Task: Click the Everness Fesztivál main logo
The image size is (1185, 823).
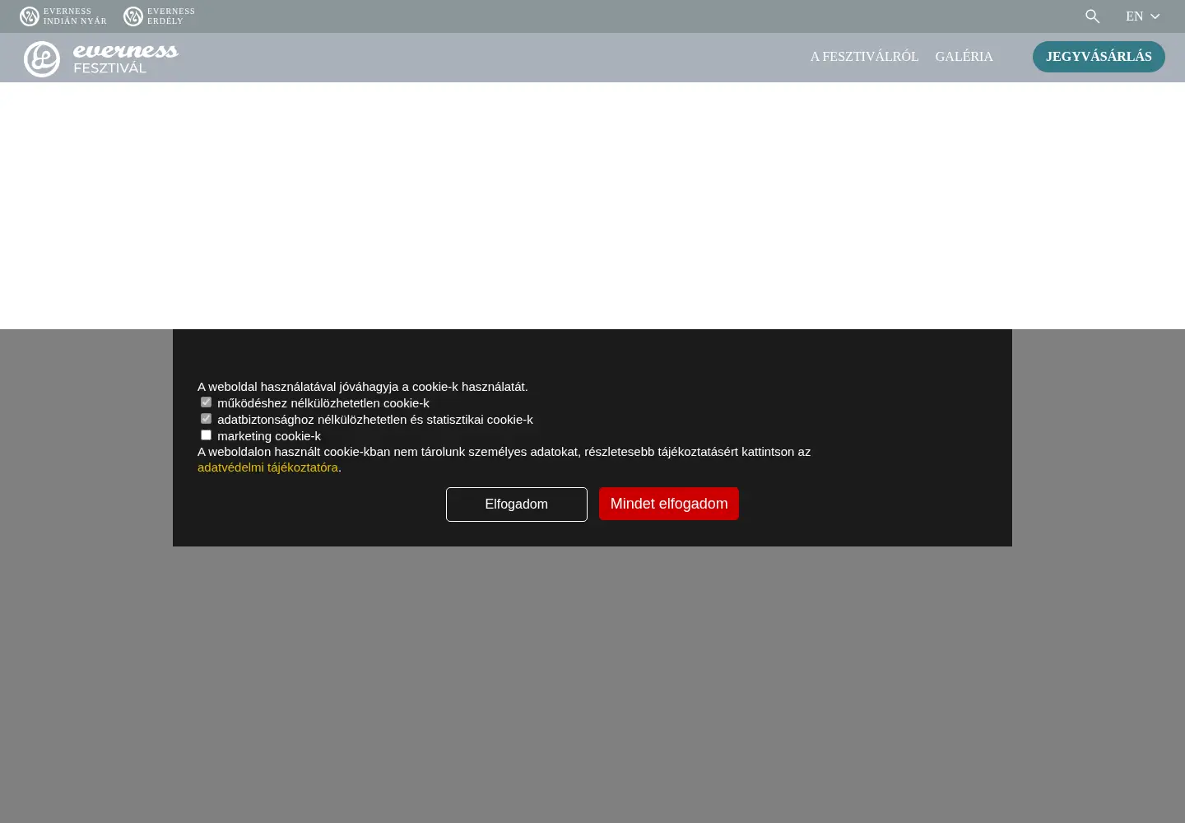Action: [101, 58]
